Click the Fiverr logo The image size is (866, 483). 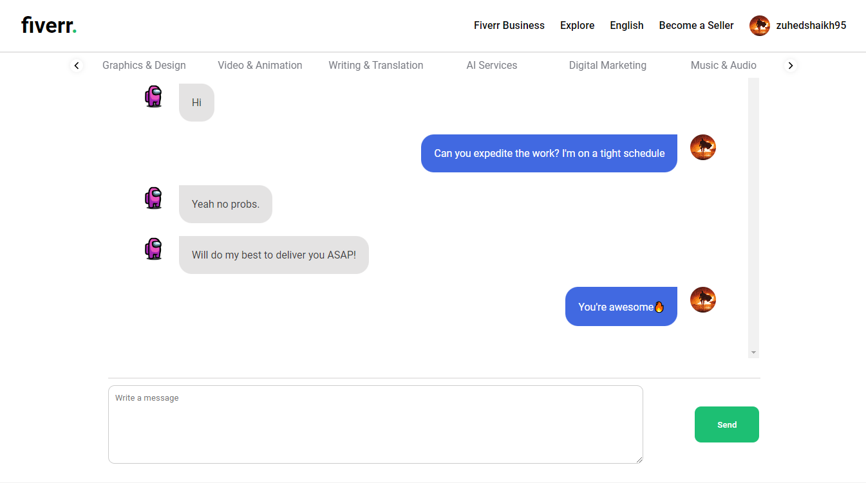point(49,26)
